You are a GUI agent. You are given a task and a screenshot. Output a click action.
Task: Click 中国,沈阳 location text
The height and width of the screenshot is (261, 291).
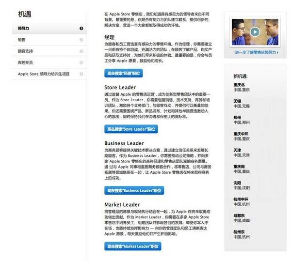[x=242, y=188]
